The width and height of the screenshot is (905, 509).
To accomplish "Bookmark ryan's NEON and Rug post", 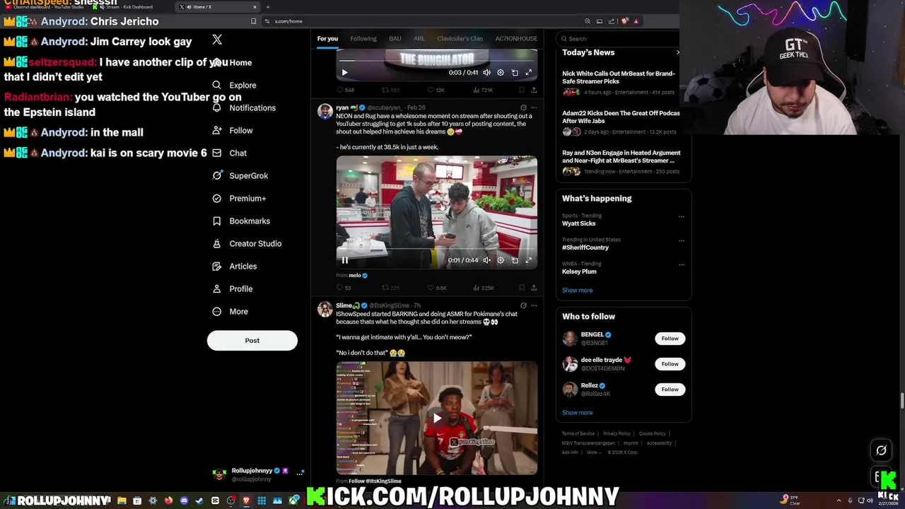I will pos(522,288).
